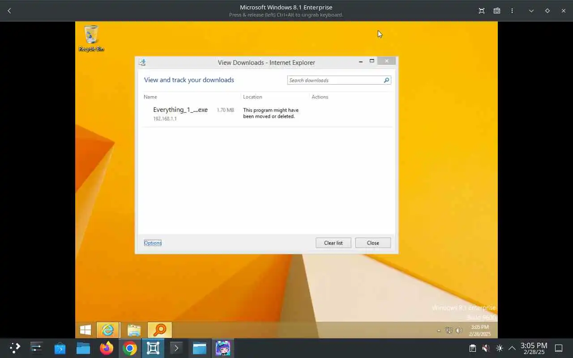Click the keyboard icon in viewer top bar

pyautogui.click(x=497, y=11)
